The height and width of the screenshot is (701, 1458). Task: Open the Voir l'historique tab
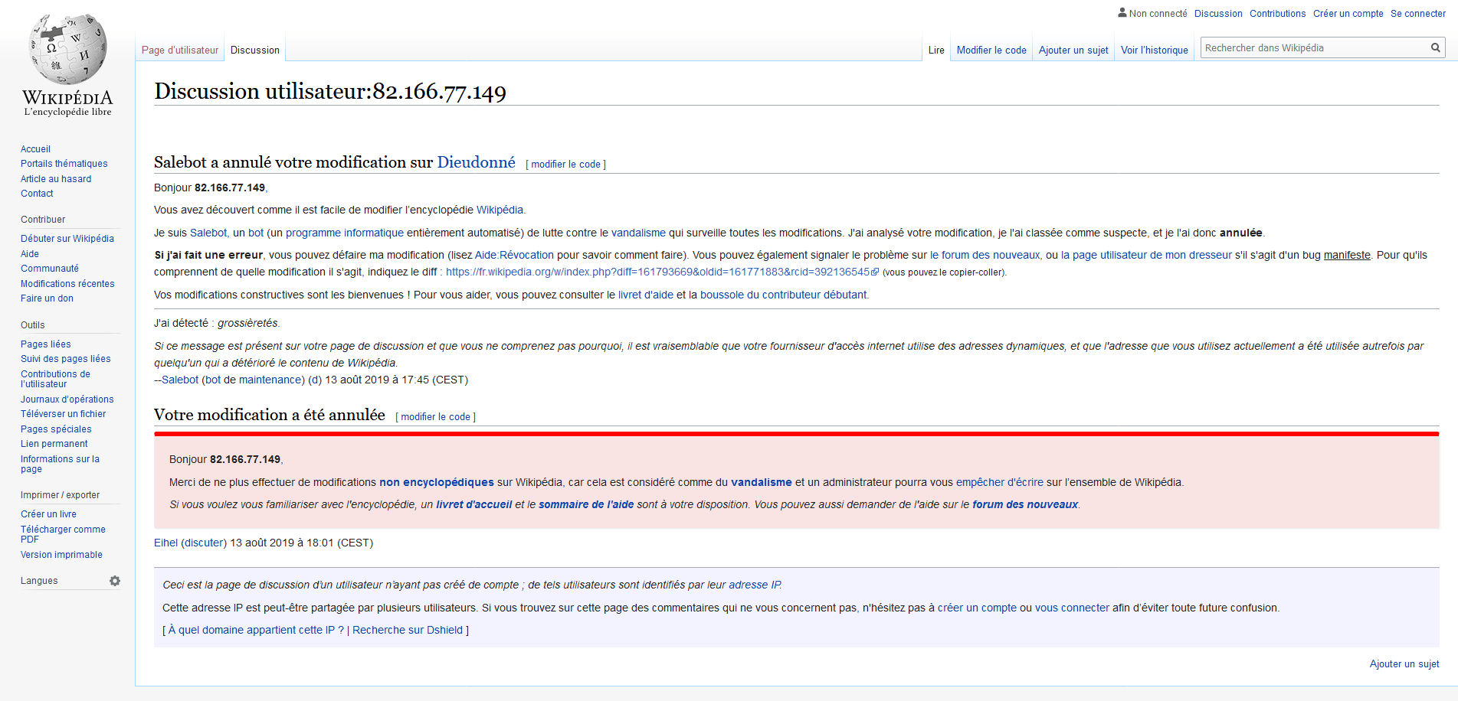(x=1155, y=50)
